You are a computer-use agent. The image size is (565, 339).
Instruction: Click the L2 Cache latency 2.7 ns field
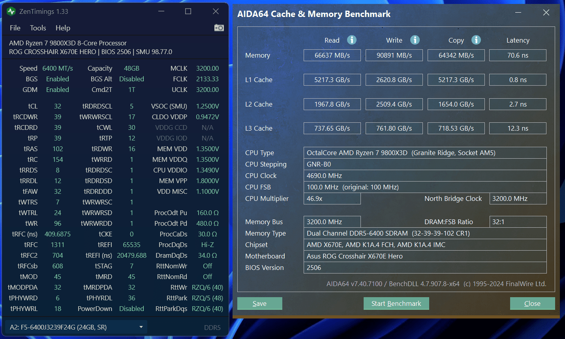(518, 104)
